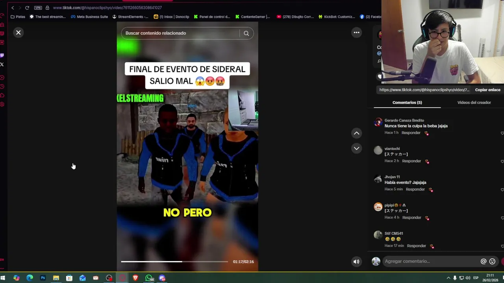Click the gift icon on Jhojan 11's comment
Image resolution: width=504 pixels, height=283 pixels.
(431, 190)
